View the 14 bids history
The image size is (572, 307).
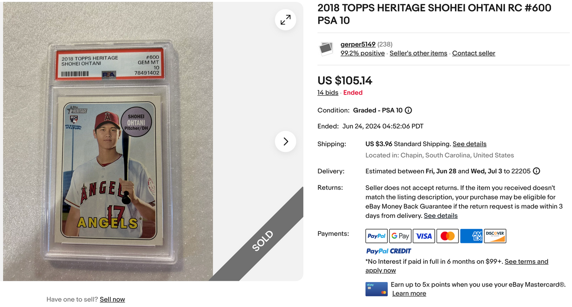click(x=328, y=93)
